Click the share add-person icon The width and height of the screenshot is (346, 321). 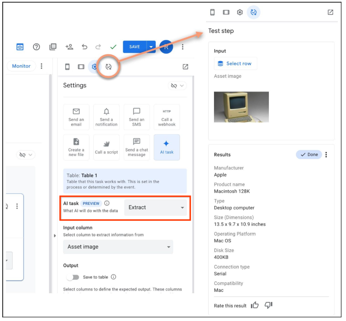pyautogui.click(x=69, y=47)
